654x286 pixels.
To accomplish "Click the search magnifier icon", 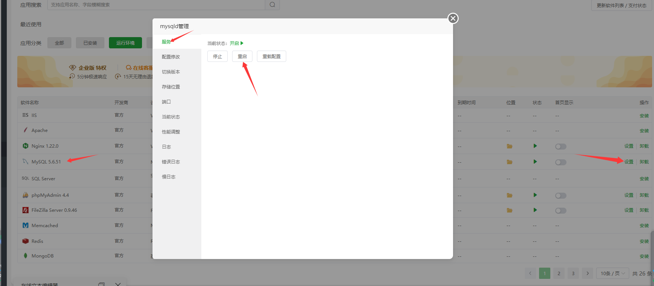I will [x=272, y=4].
